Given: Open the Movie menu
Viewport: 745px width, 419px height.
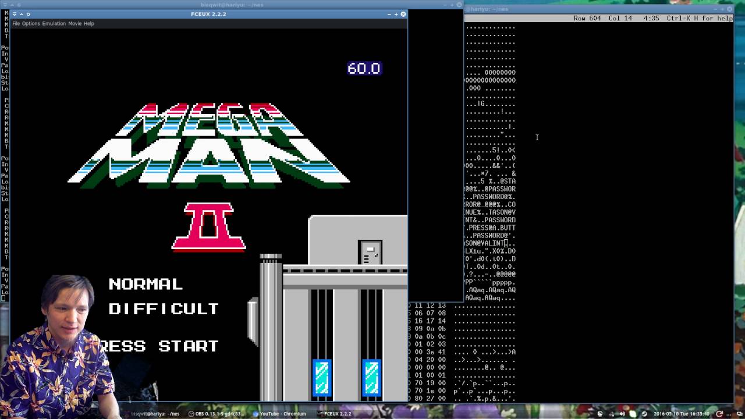Looking at the screenshot, I should point(74,23).
